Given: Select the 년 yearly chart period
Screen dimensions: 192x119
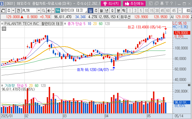Looking at the screenshot, I should point(107,11).
